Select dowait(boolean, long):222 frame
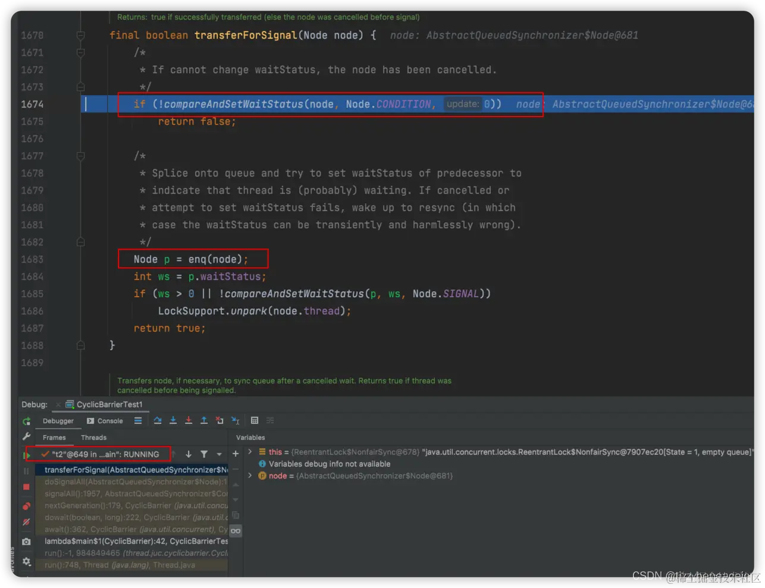This screenshot has width=765, height=588. [132, 517]
